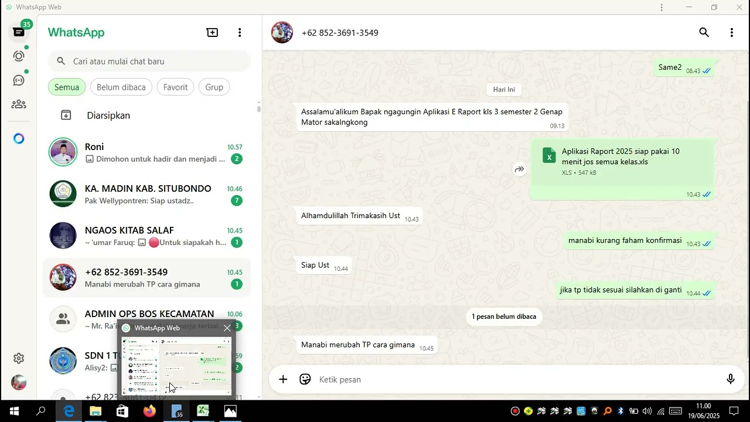Open WhatsApp settings gear icon
Viewport: 750px width, 422px height.
tap(19, 358)
